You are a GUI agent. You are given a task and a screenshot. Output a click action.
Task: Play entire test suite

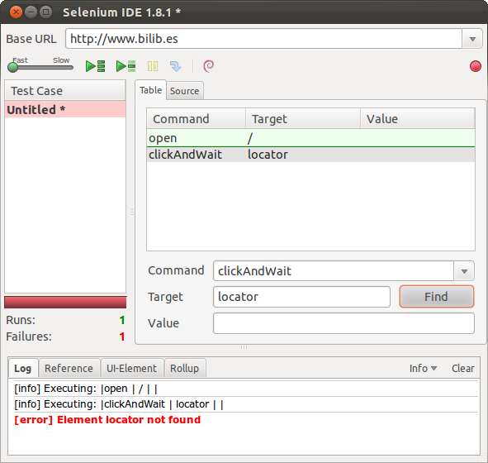[95, 66]
